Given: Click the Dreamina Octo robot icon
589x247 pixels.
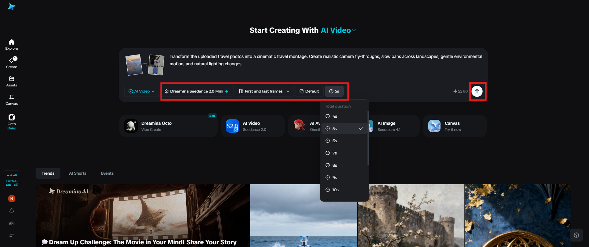Looking at the screenshot, I should (131, 126).
